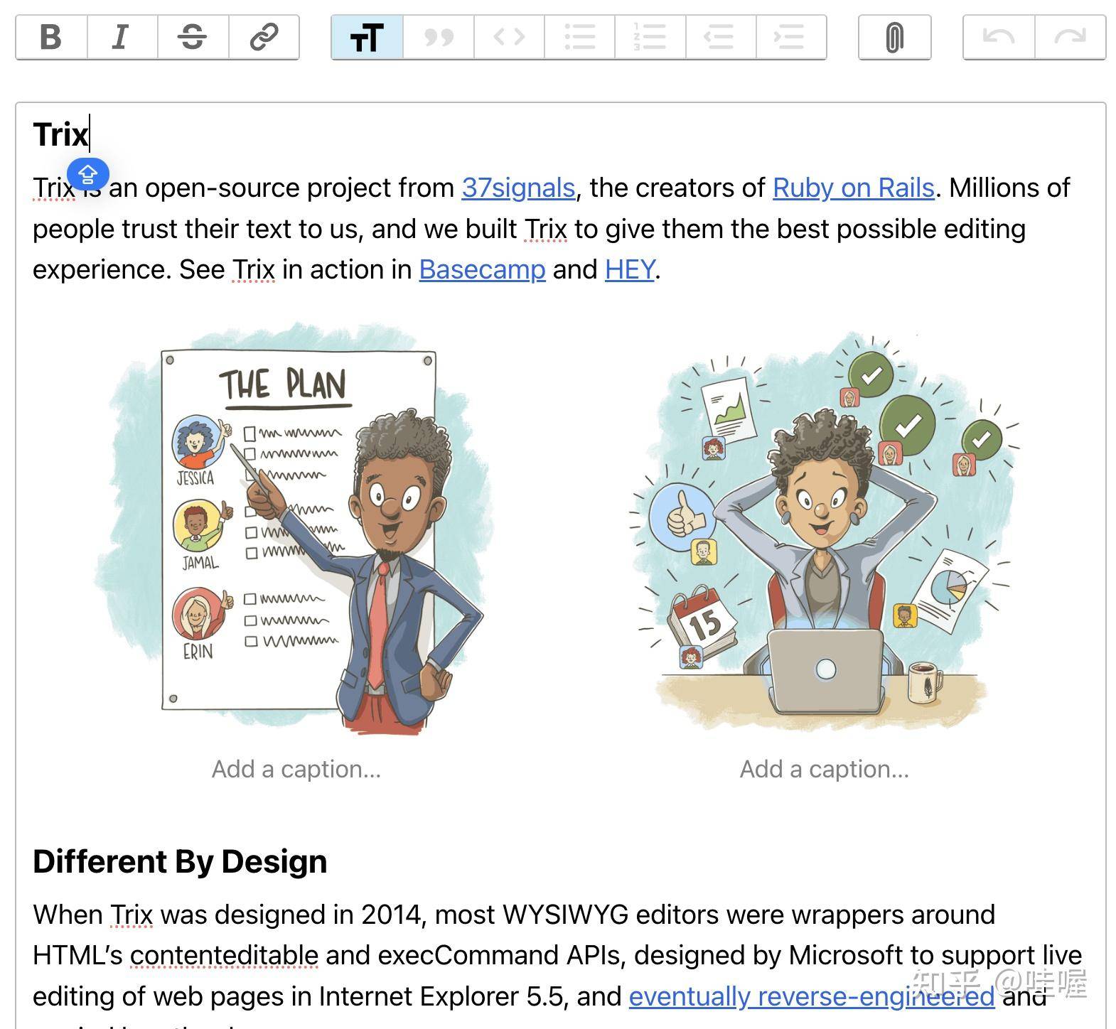Place cursor in the Trix heading
This screenshot has width=1116, height=1029.
pos(60,134)
